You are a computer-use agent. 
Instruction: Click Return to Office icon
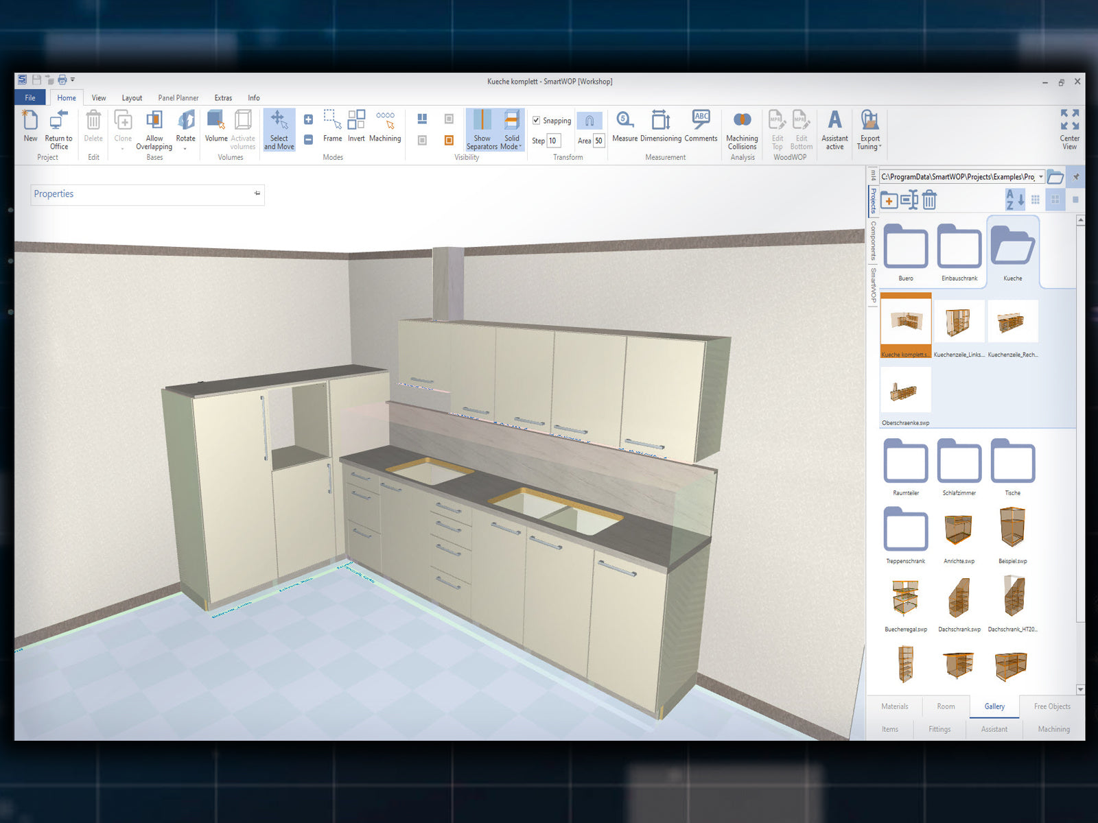tap(59, 121)
